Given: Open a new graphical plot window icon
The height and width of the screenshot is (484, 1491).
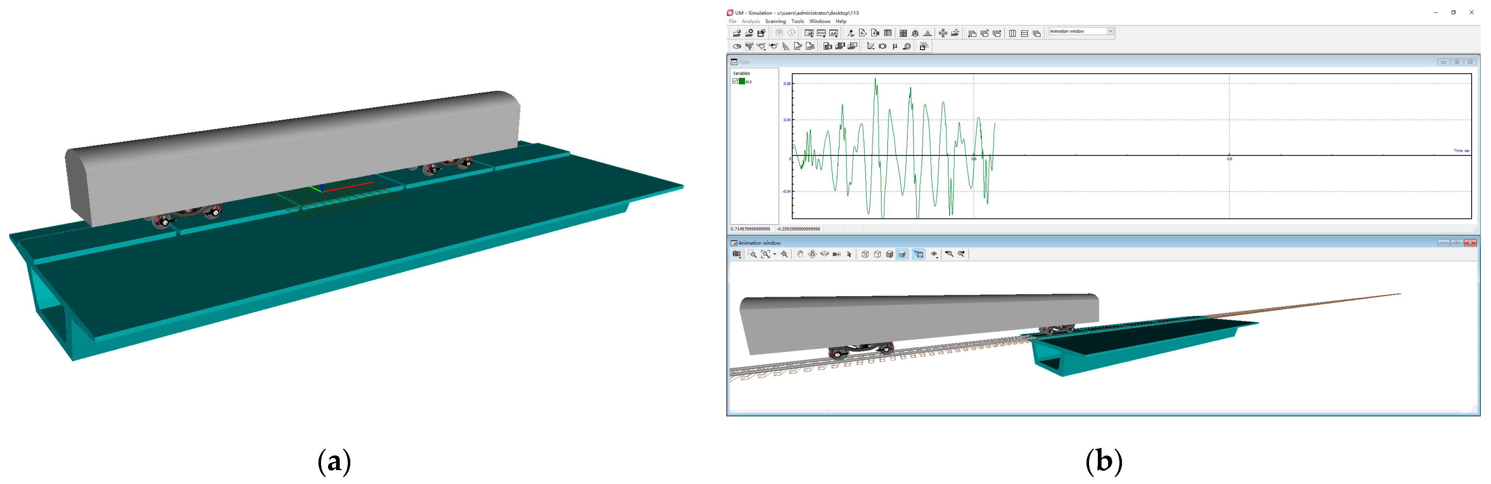Looking at the screenshot, I should 821,33.
